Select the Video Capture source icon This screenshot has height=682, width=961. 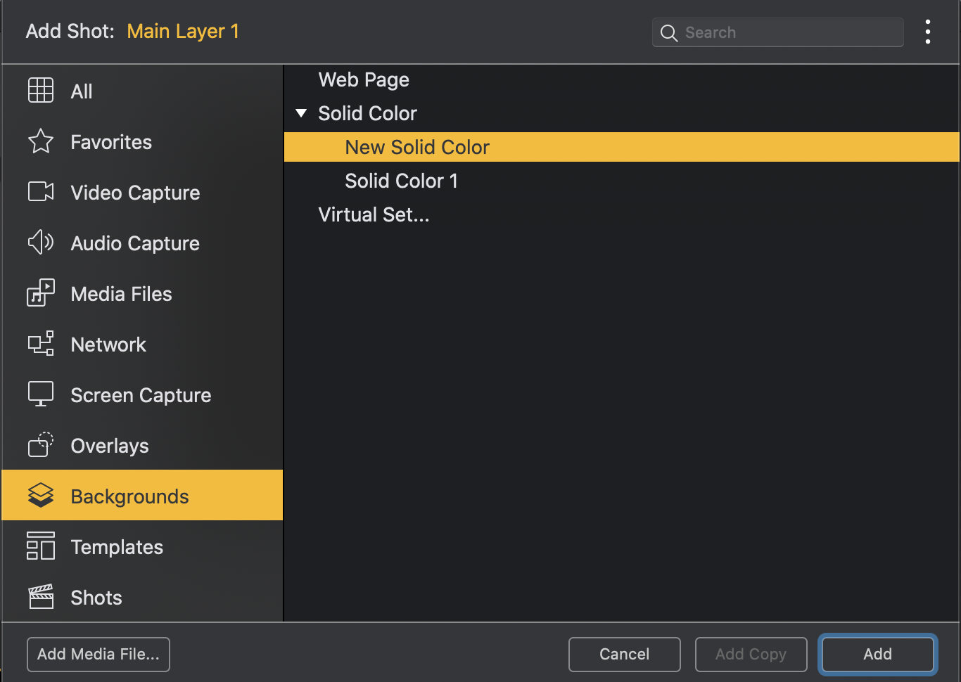coord(40,192)
